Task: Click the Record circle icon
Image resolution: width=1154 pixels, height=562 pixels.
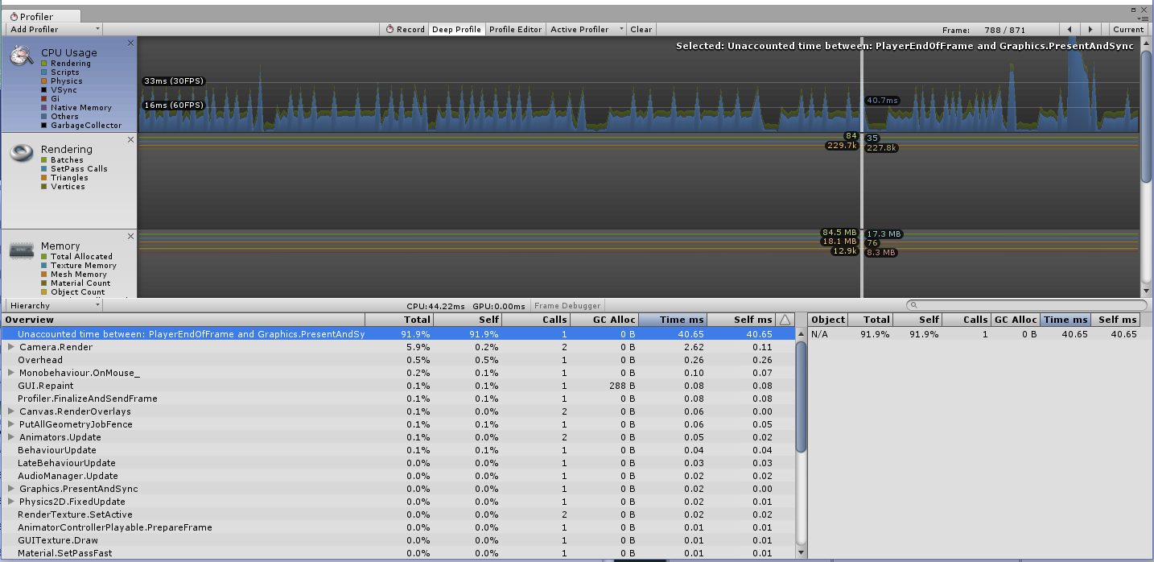Action: pyautogui.click(x=388, y=29)
